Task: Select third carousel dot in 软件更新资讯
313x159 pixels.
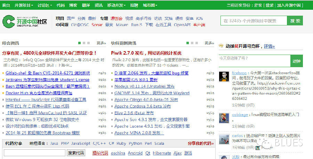Action: tap(196, 43)
